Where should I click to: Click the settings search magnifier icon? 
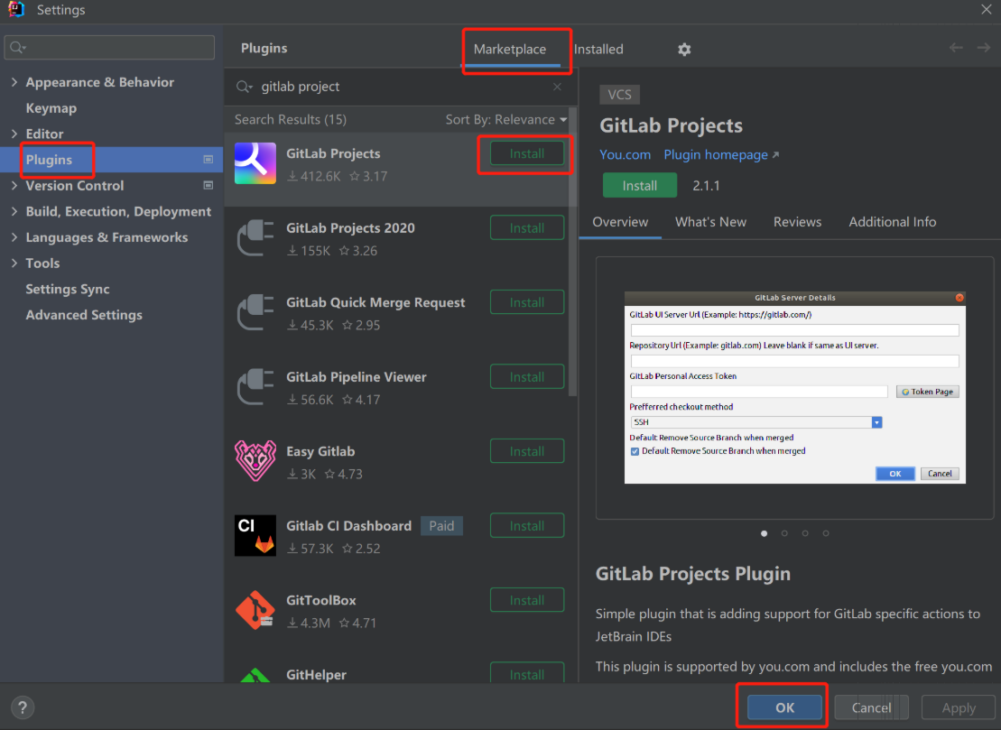(17, 48)
